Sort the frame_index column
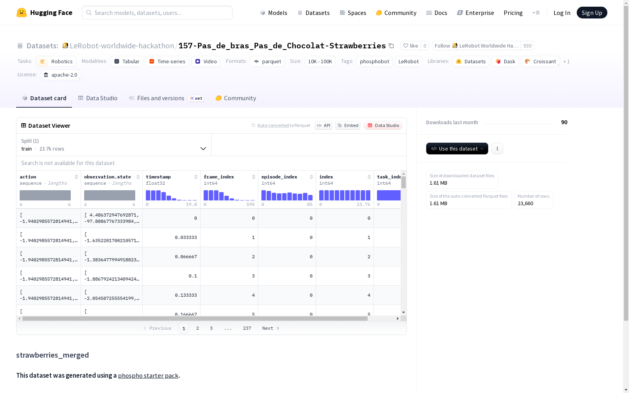 coord(254,177)
